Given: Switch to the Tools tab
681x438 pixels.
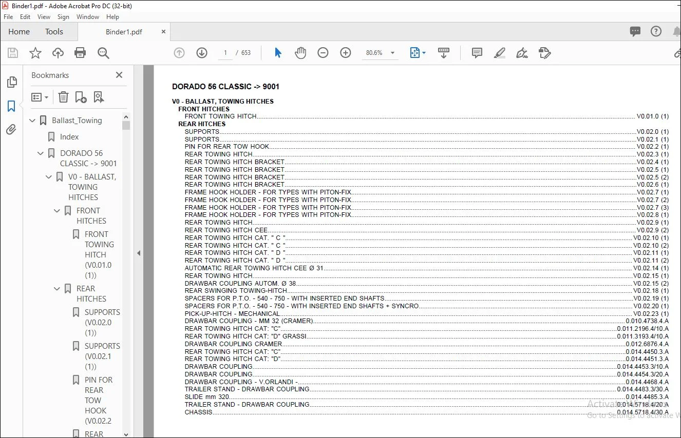Looking at the screenshot, I should coord(54,32).
